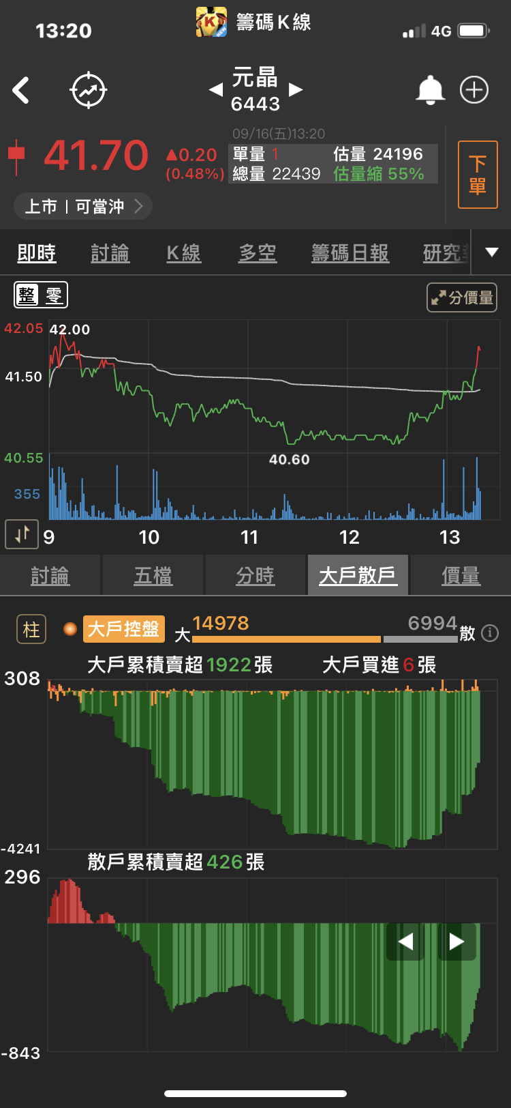Open the target trend chart icon
511x1108 pixels.
[89, 90]
